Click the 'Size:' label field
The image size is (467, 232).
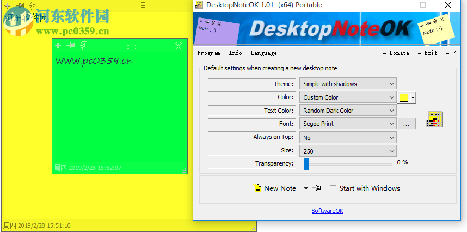click(x=251, y=150)
